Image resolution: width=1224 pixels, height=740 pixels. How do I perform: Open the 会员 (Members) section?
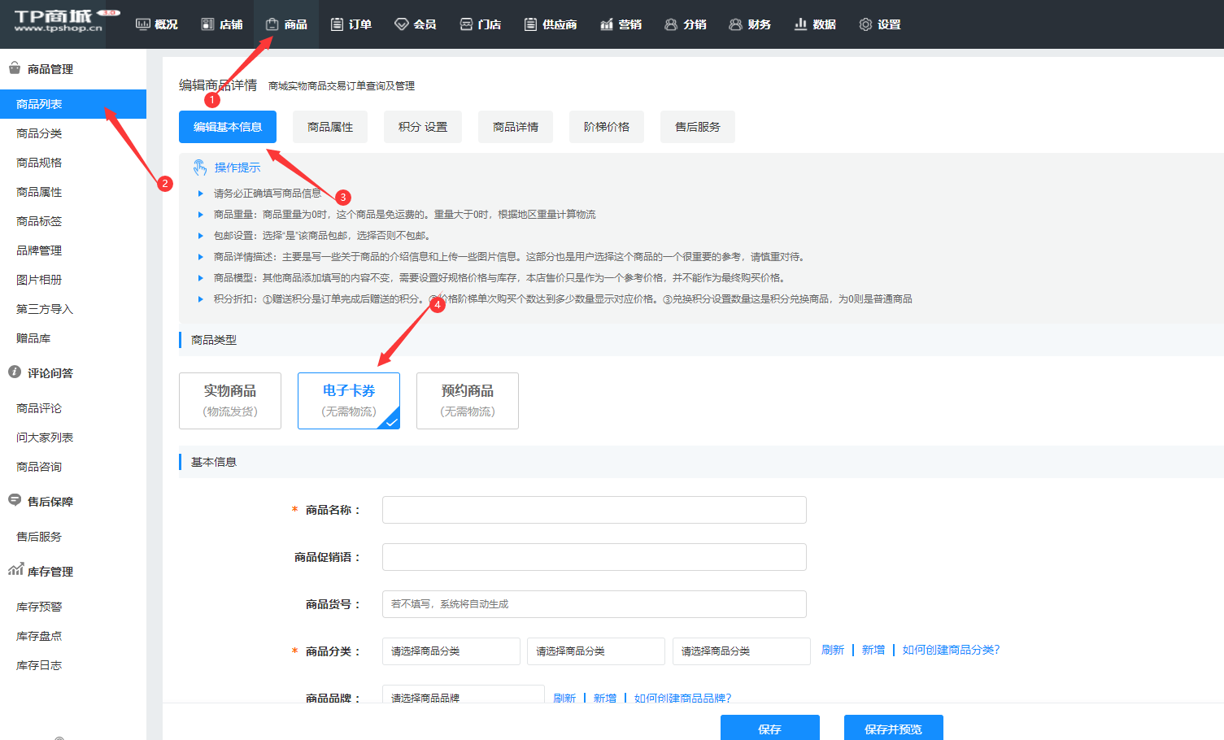click(416, 24)
